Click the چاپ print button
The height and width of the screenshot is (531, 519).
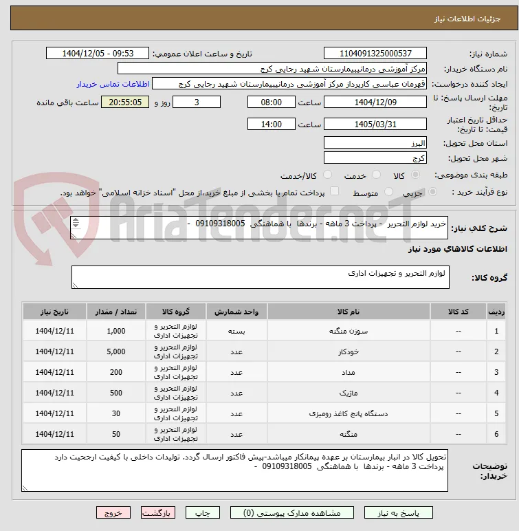203,512
